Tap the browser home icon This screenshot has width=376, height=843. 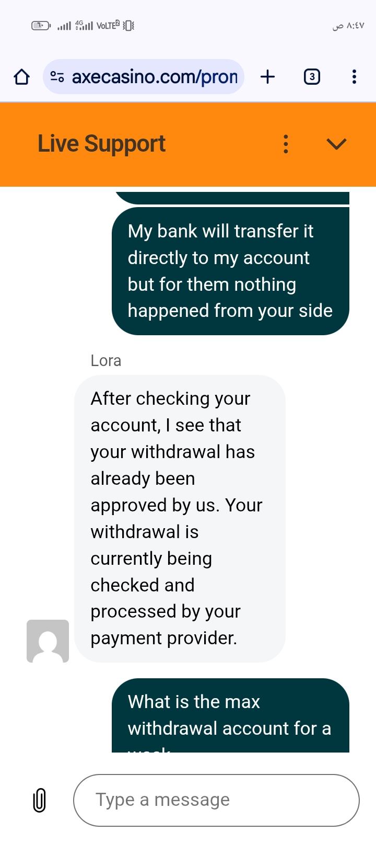tap(21, 77)
